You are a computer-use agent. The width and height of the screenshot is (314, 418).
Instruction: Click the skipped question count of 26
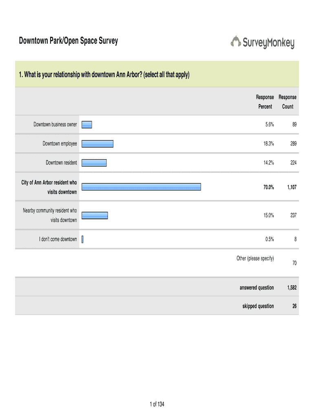[x=294, y=306]
